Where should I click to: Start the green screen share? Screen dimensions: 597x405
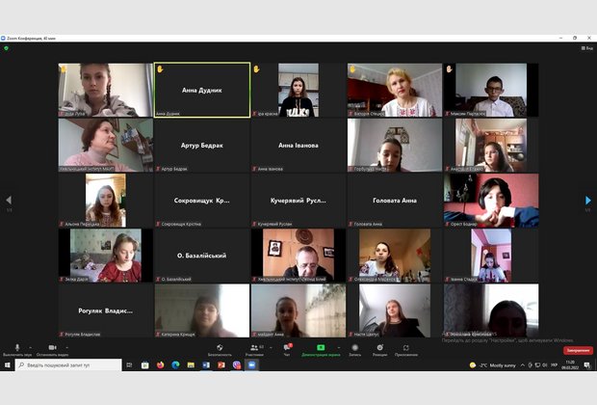click(321, 350)
